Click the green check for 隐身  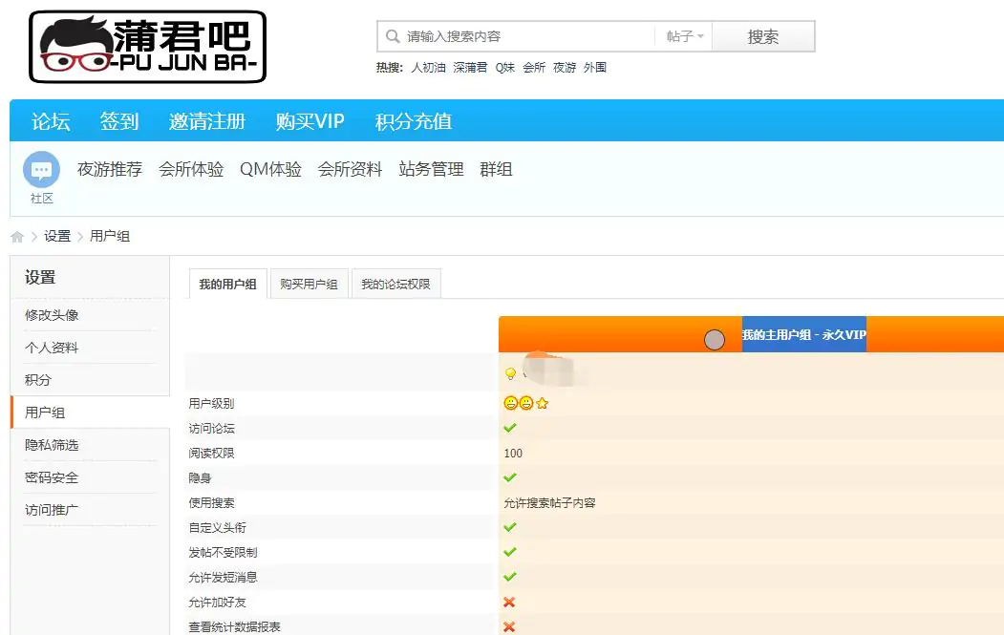[x=510, y=477]
